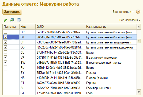The height and width of the screenshot is (97, 143).
Task: Uncheck the VP row checkbox
Action: point(5,57)
